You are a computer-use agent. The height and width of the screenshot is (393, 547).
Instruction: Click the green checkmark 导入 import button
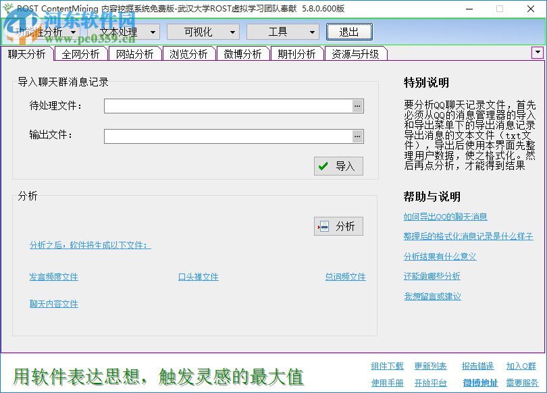[338, 166]
